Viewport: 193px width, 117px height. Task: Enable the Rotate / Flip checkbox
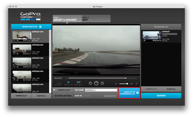click(54, 90)
